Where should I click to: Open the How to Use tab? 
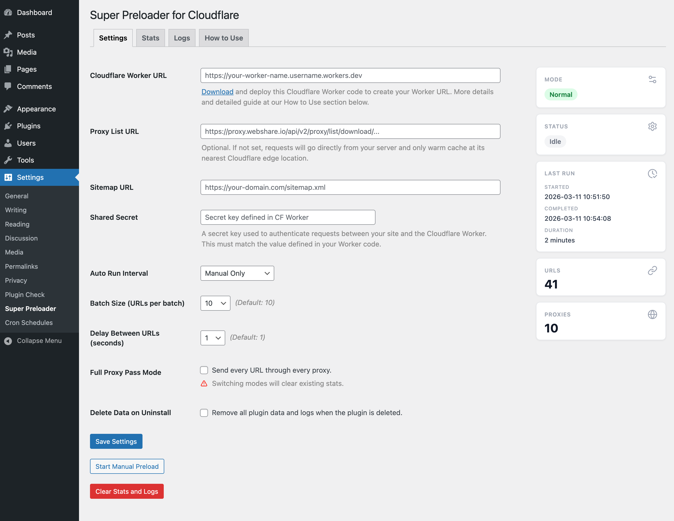223,38
